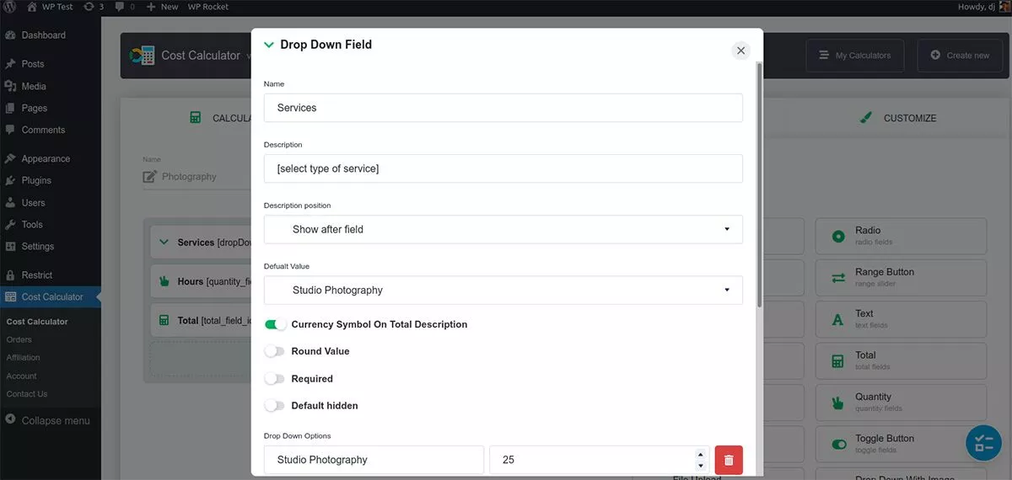
Task: Click the Name input containing Services
Action: (x=503, y=108)
